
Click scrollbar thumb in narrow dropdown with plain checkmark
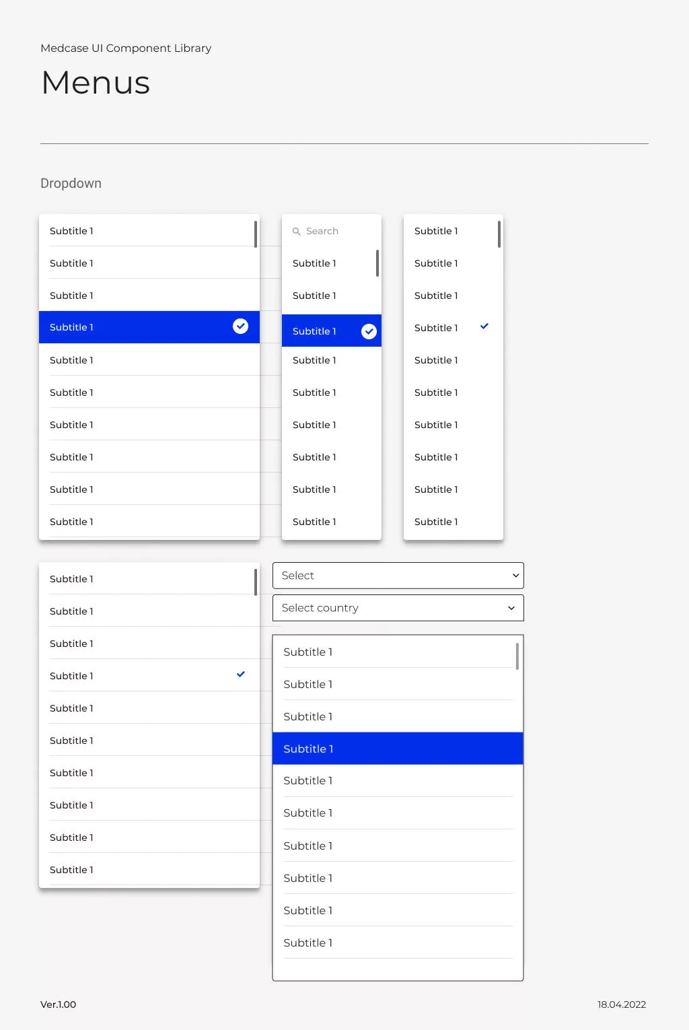[x=499, y=234]
